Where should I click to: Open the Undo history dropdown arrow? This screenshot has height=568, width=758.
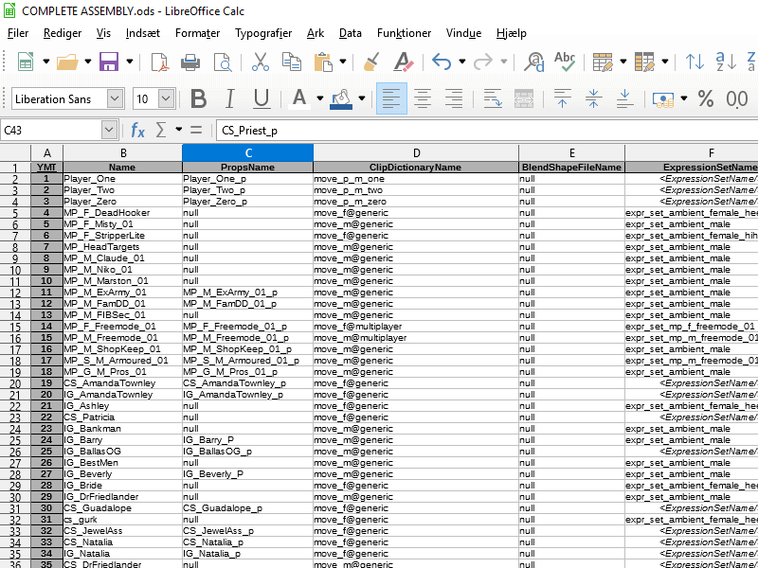pyautogui.click(x=462, y=62)
